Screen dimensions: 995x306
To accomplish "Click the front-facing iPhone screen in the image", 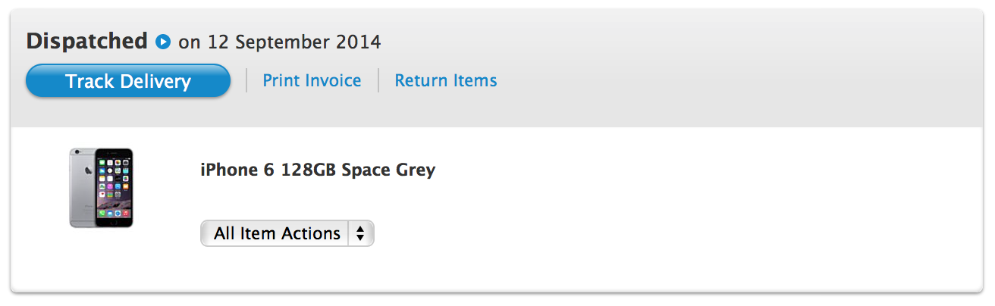I will [x=115, y=186].
